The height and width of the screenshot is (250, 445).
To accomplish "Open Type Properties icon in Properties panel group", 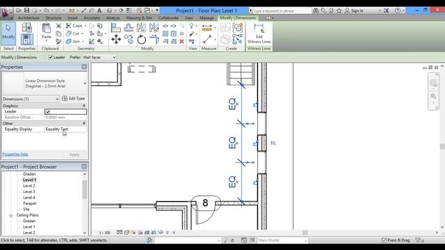I will pyautogui.click(x=26, y=28).
